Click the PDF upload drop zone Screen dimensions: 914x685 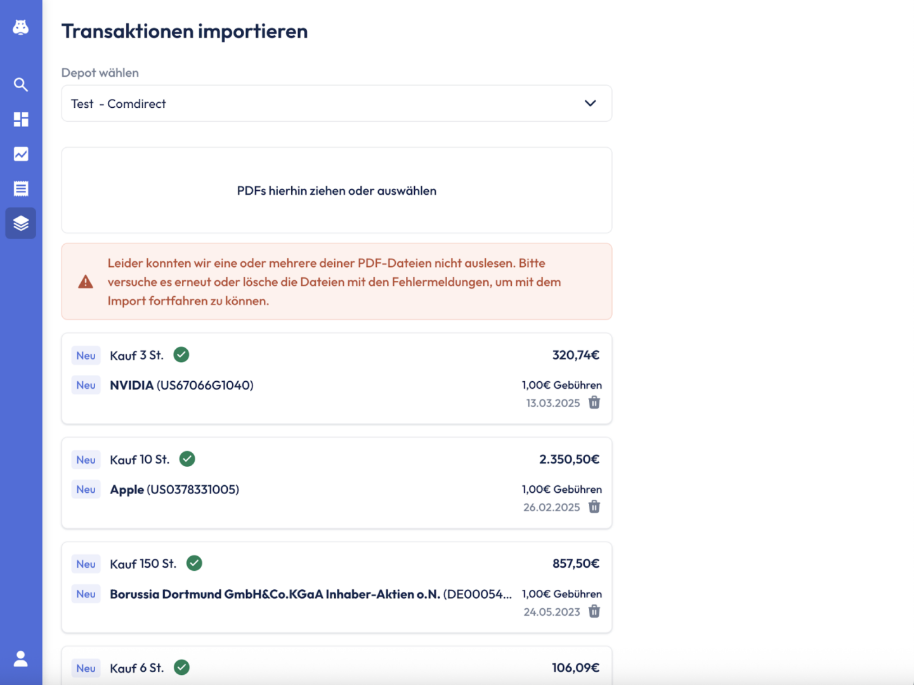coord(336,190)
